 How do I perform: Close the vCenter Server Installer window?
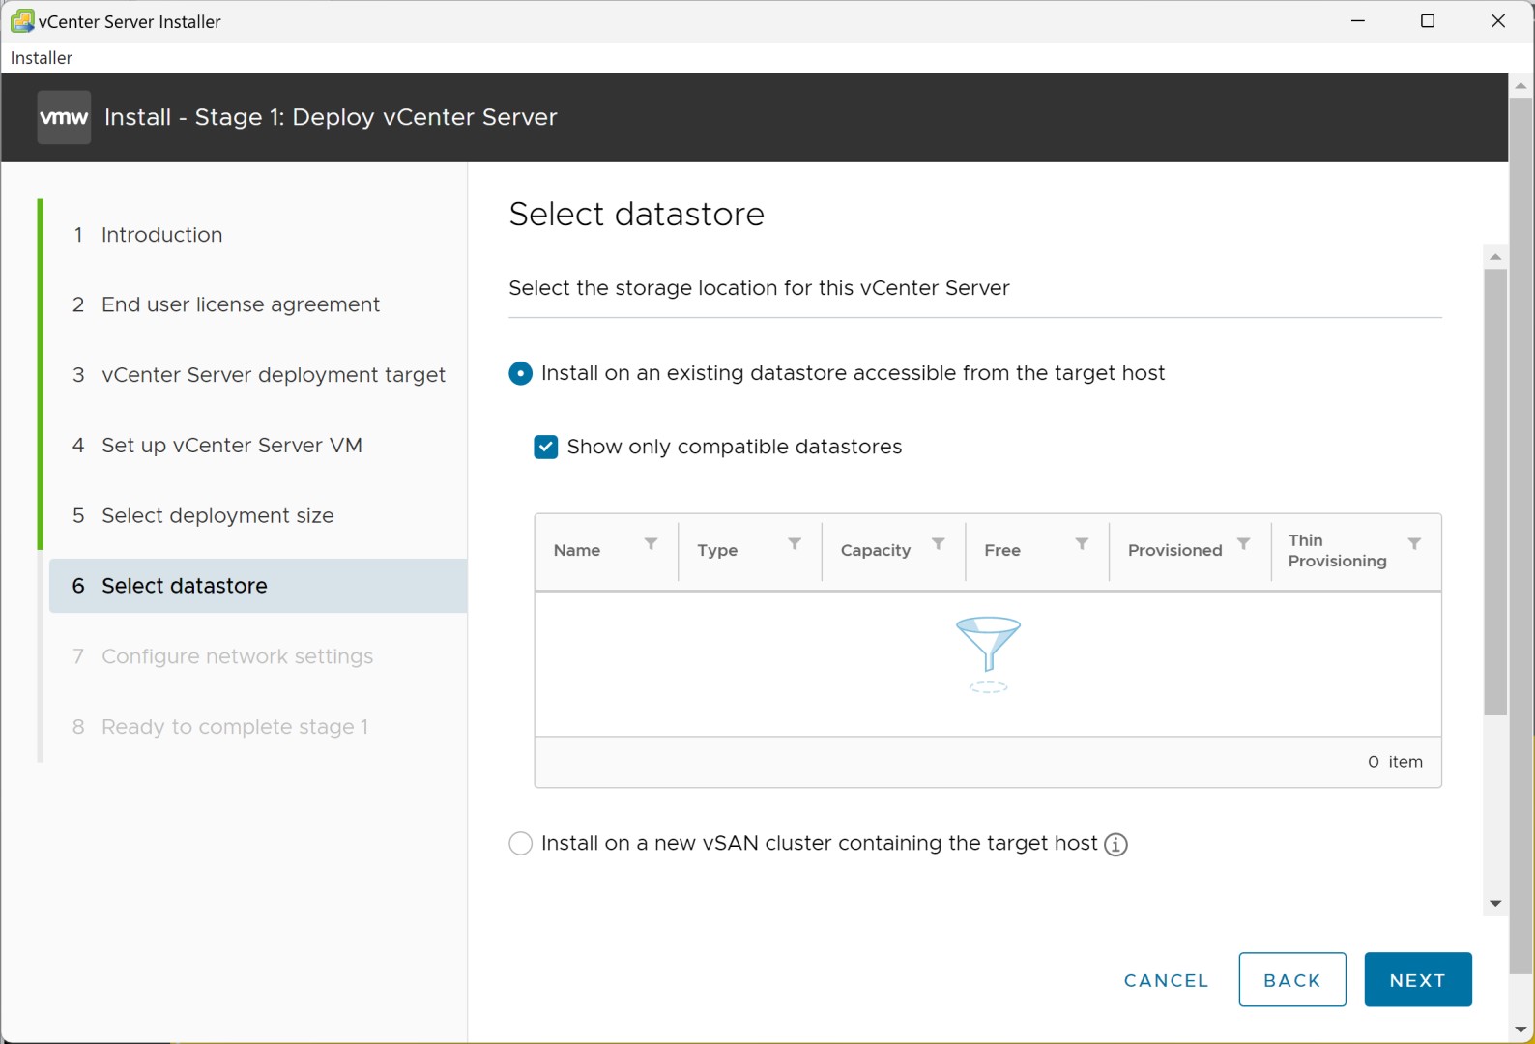pos(1498,21)
